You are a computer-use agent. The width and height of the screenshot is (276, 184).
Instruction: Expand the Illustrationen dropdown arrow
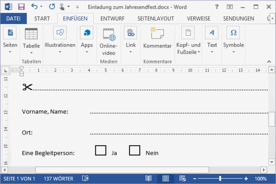(x=60, y=52)
